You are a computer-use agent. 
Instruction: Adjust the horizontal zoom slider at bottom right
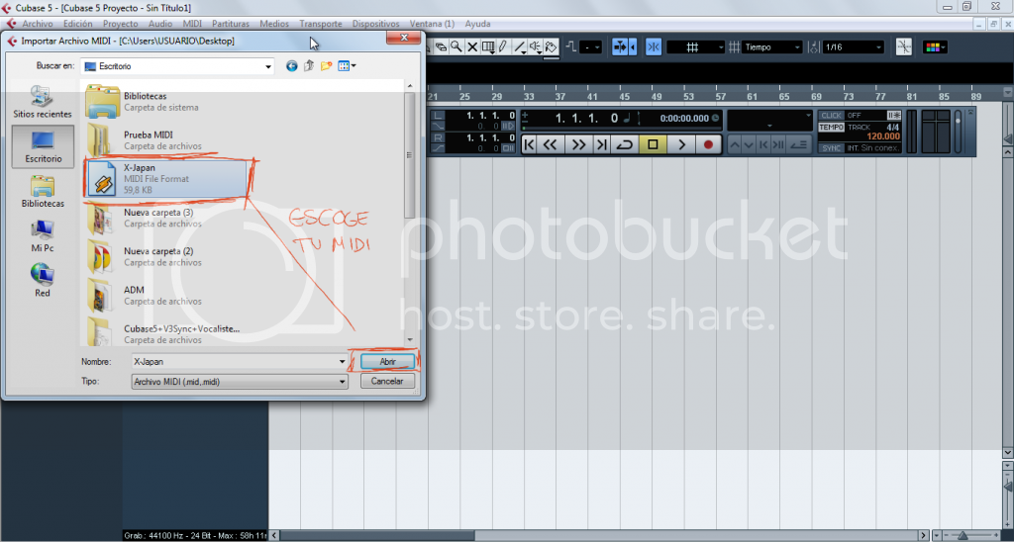tap(963, 535)
